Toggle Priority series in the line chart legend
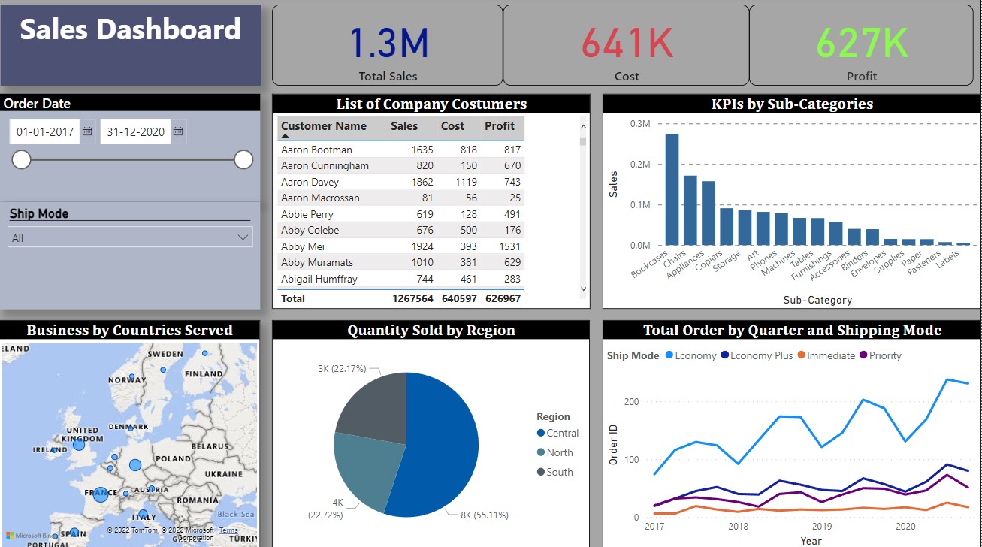The image size is (982, 547). coord(864,355)
